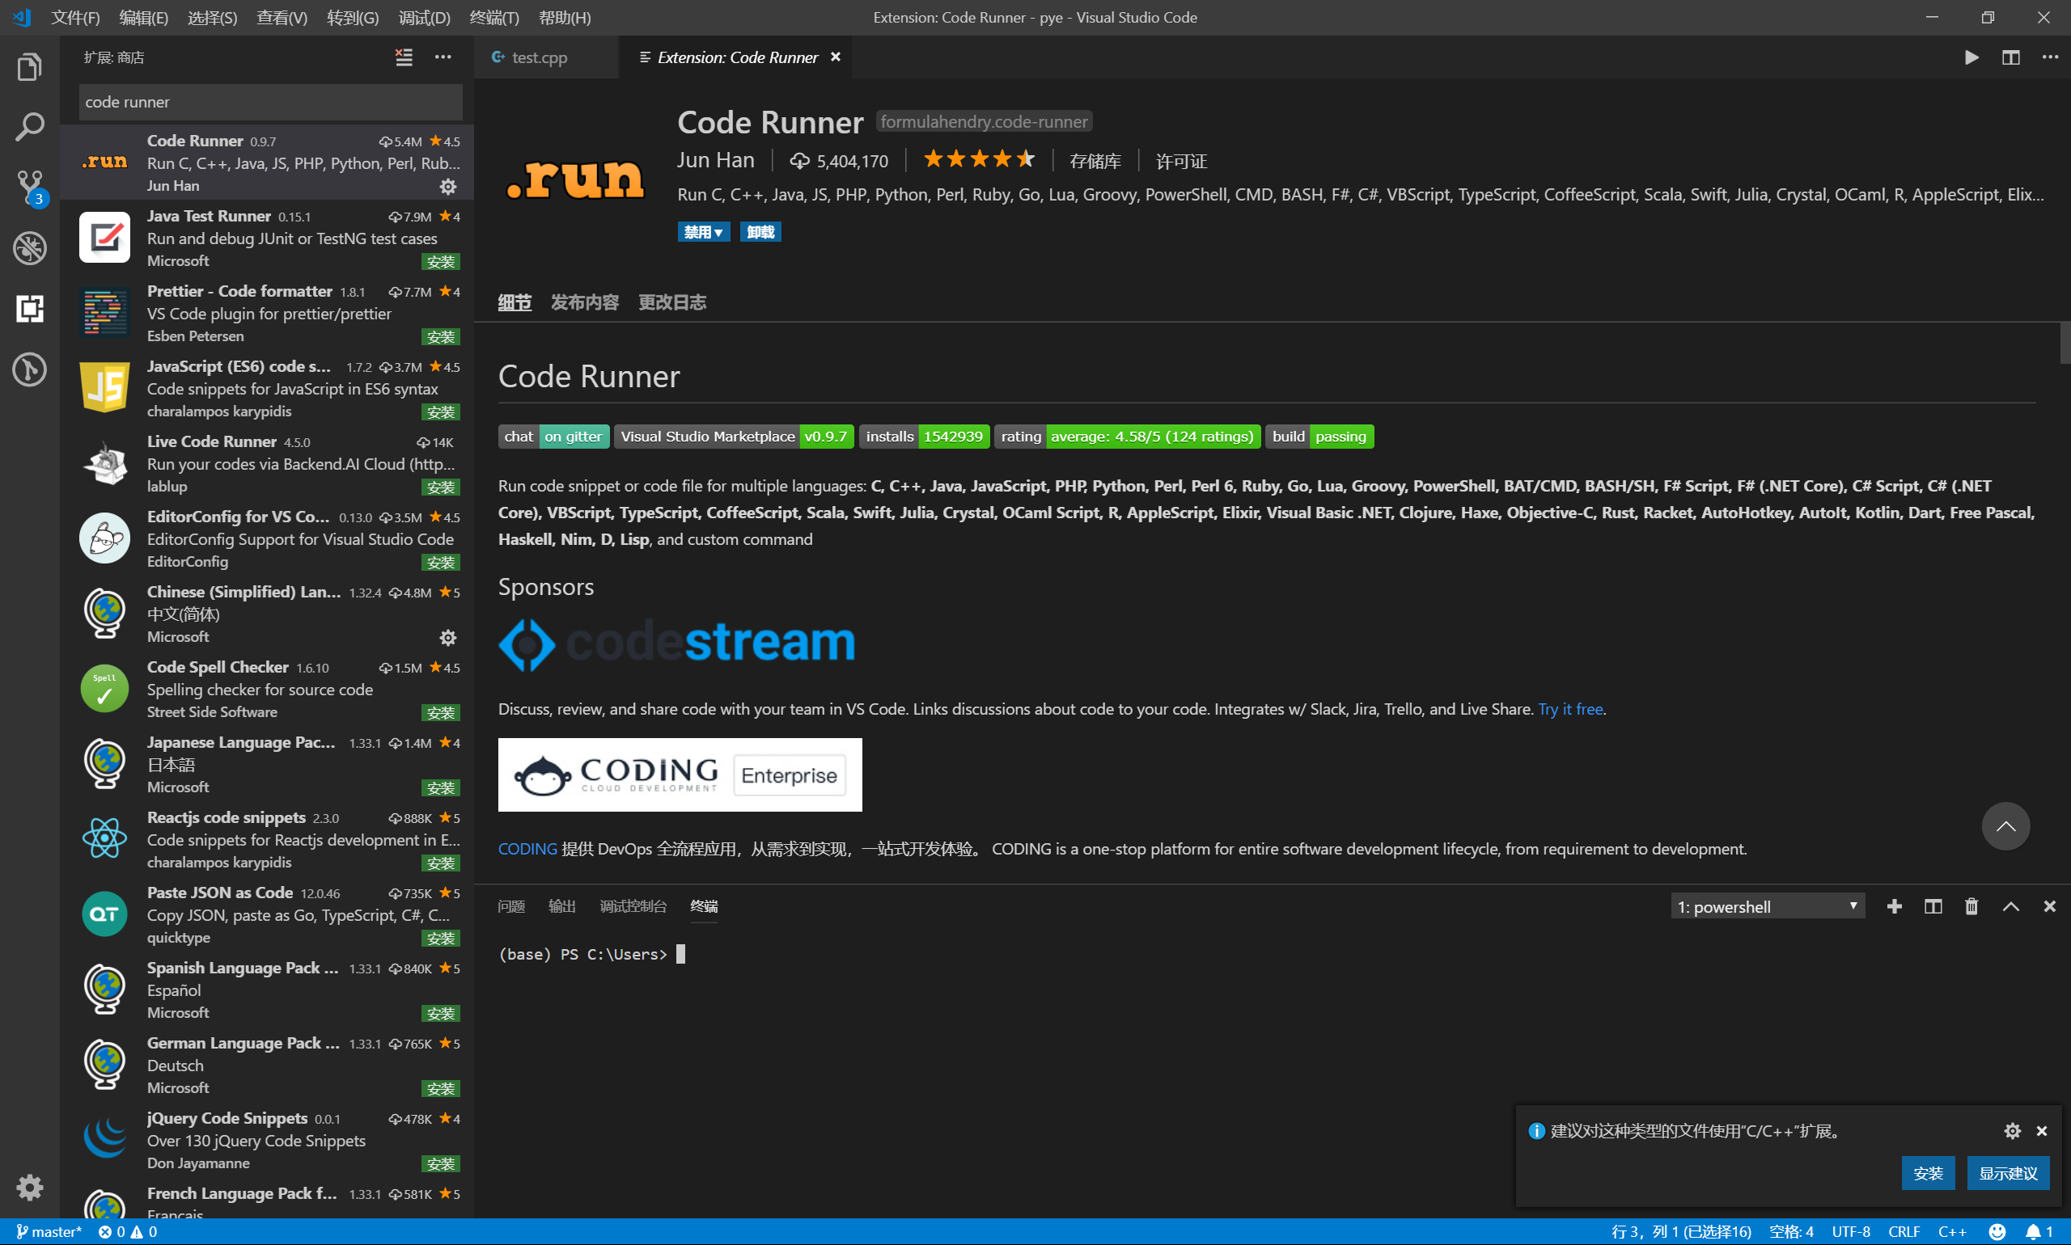Add a new terminal

(1894, 906)
